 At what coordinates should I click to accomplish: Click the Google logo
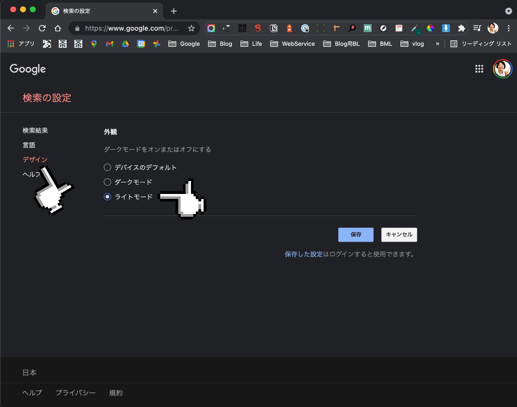pyautogui.click(x=28, y=69)
